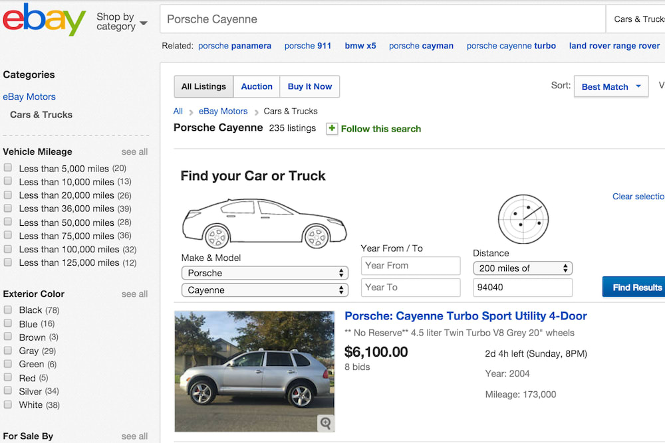Check the Brown exterior color filter
Viewport: 665px width, 443px height.
click(x=7, y=337)
